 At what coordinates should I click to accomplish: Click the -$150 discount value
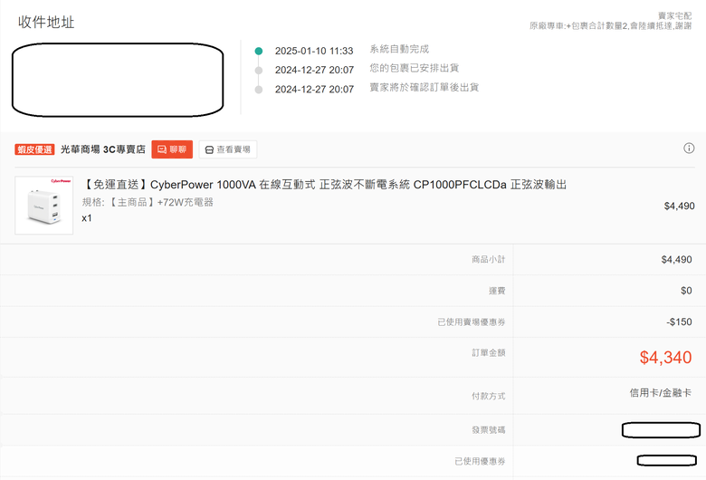pos(680,322)
